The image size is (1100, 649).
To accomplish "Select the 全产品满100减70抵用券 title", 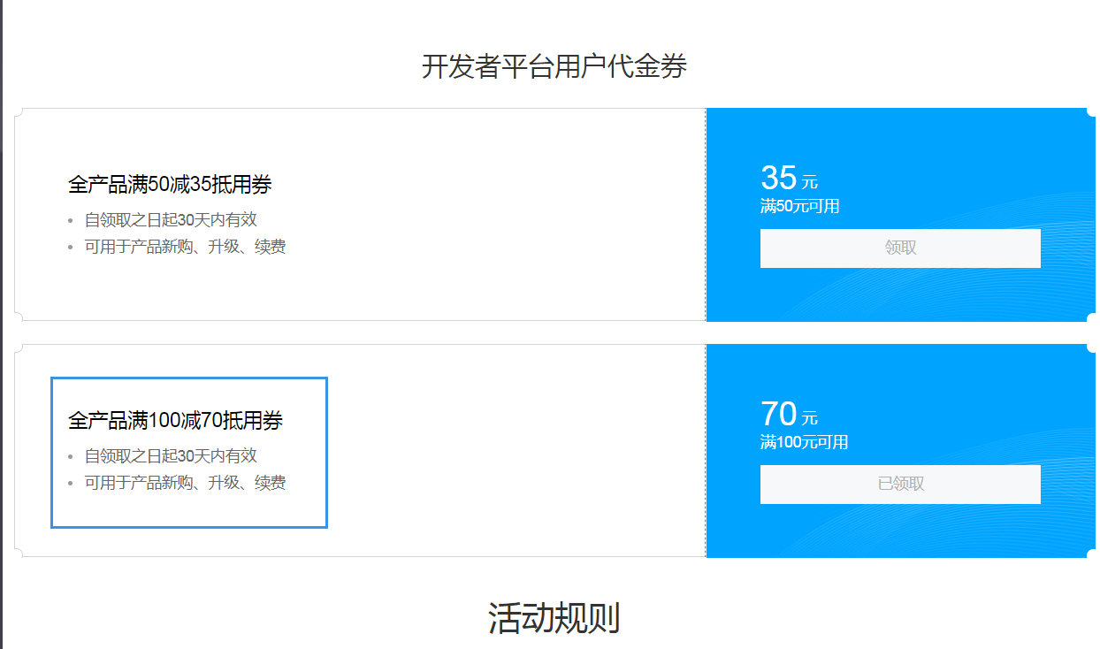I will coord(175,421).
